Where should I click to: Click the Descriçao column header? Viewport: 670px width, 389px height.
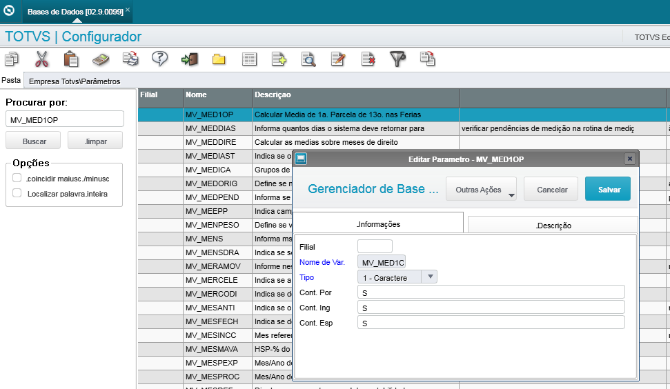[355, 98]
